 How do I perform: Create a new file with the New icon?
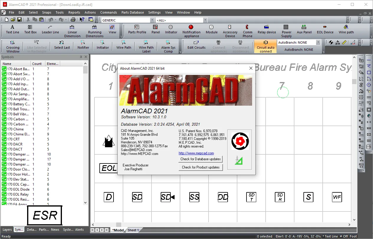click(7, 19)
